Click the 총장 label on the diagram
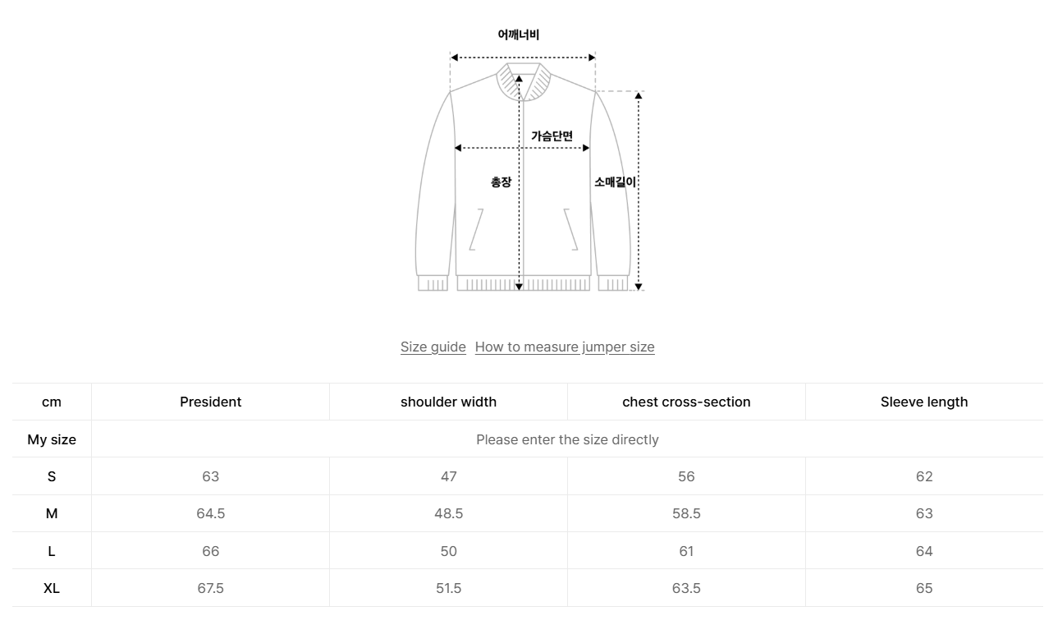The width and height of the screenshot is (1058, 625). click(501, 182)
